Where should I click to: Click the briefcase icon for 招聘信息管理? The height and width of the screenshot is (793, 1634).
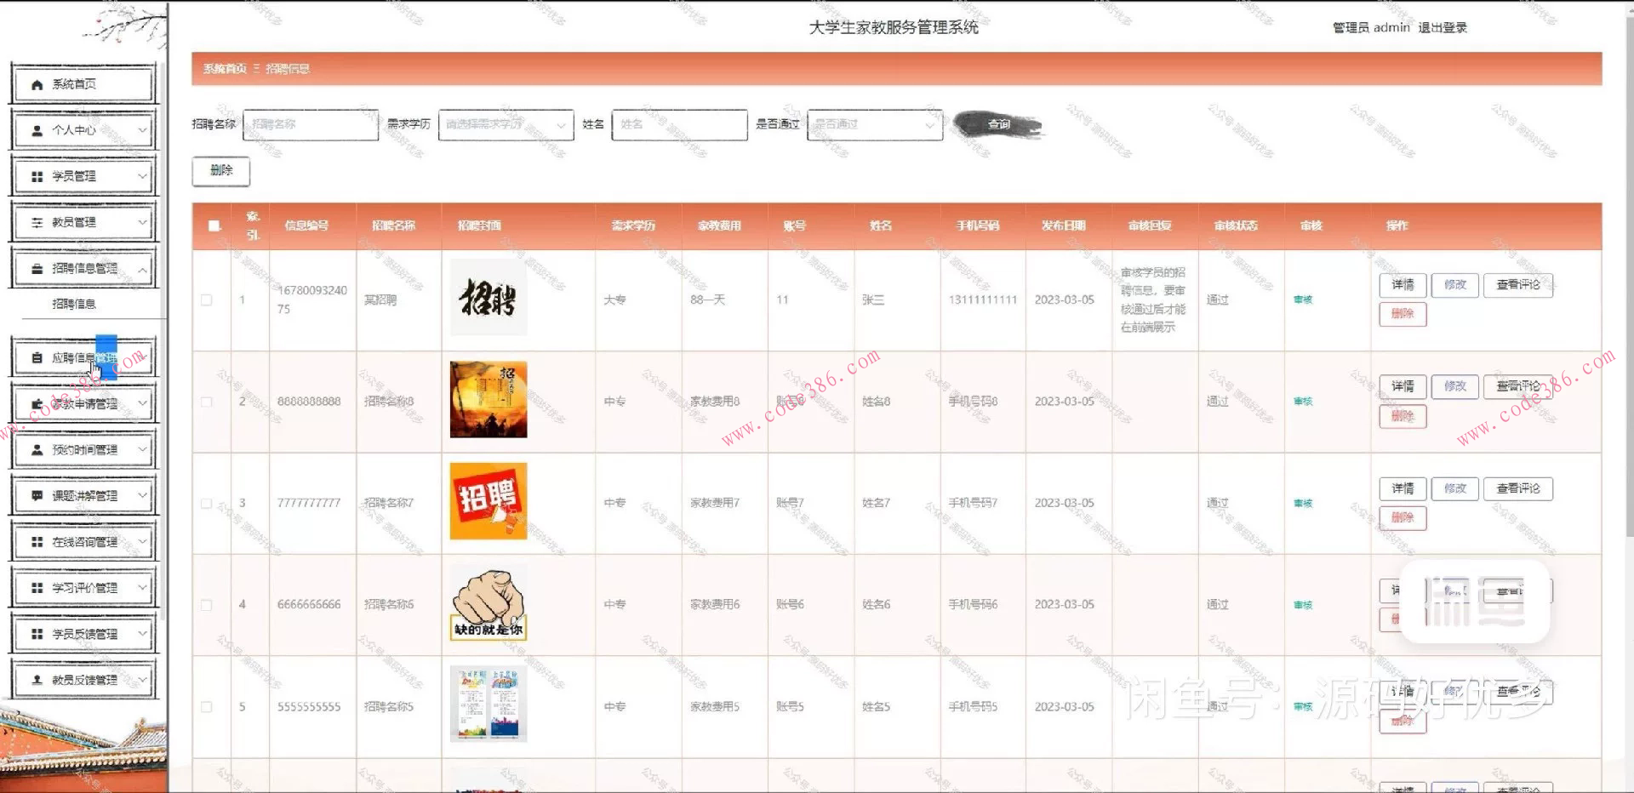pyautogui.click(x=36, y=267)
